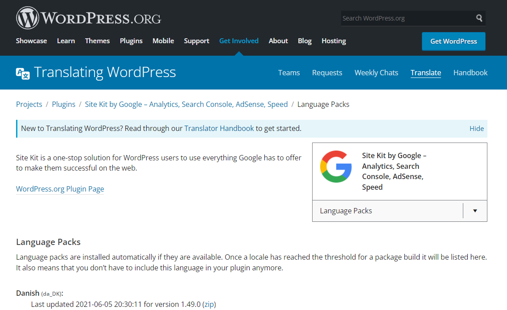Click the Projects breadcrumb link

(29, 104)
